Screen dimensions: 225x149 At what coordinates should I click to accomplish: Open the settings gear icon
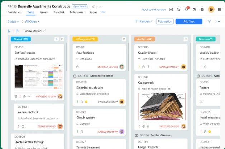202,10
